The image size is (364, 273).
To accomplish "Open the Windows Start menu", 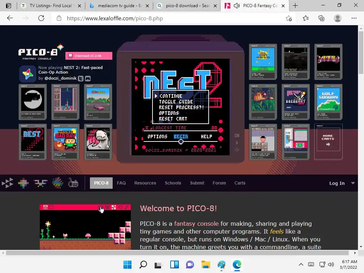I will pyautogui.click(x=127, y=264).
